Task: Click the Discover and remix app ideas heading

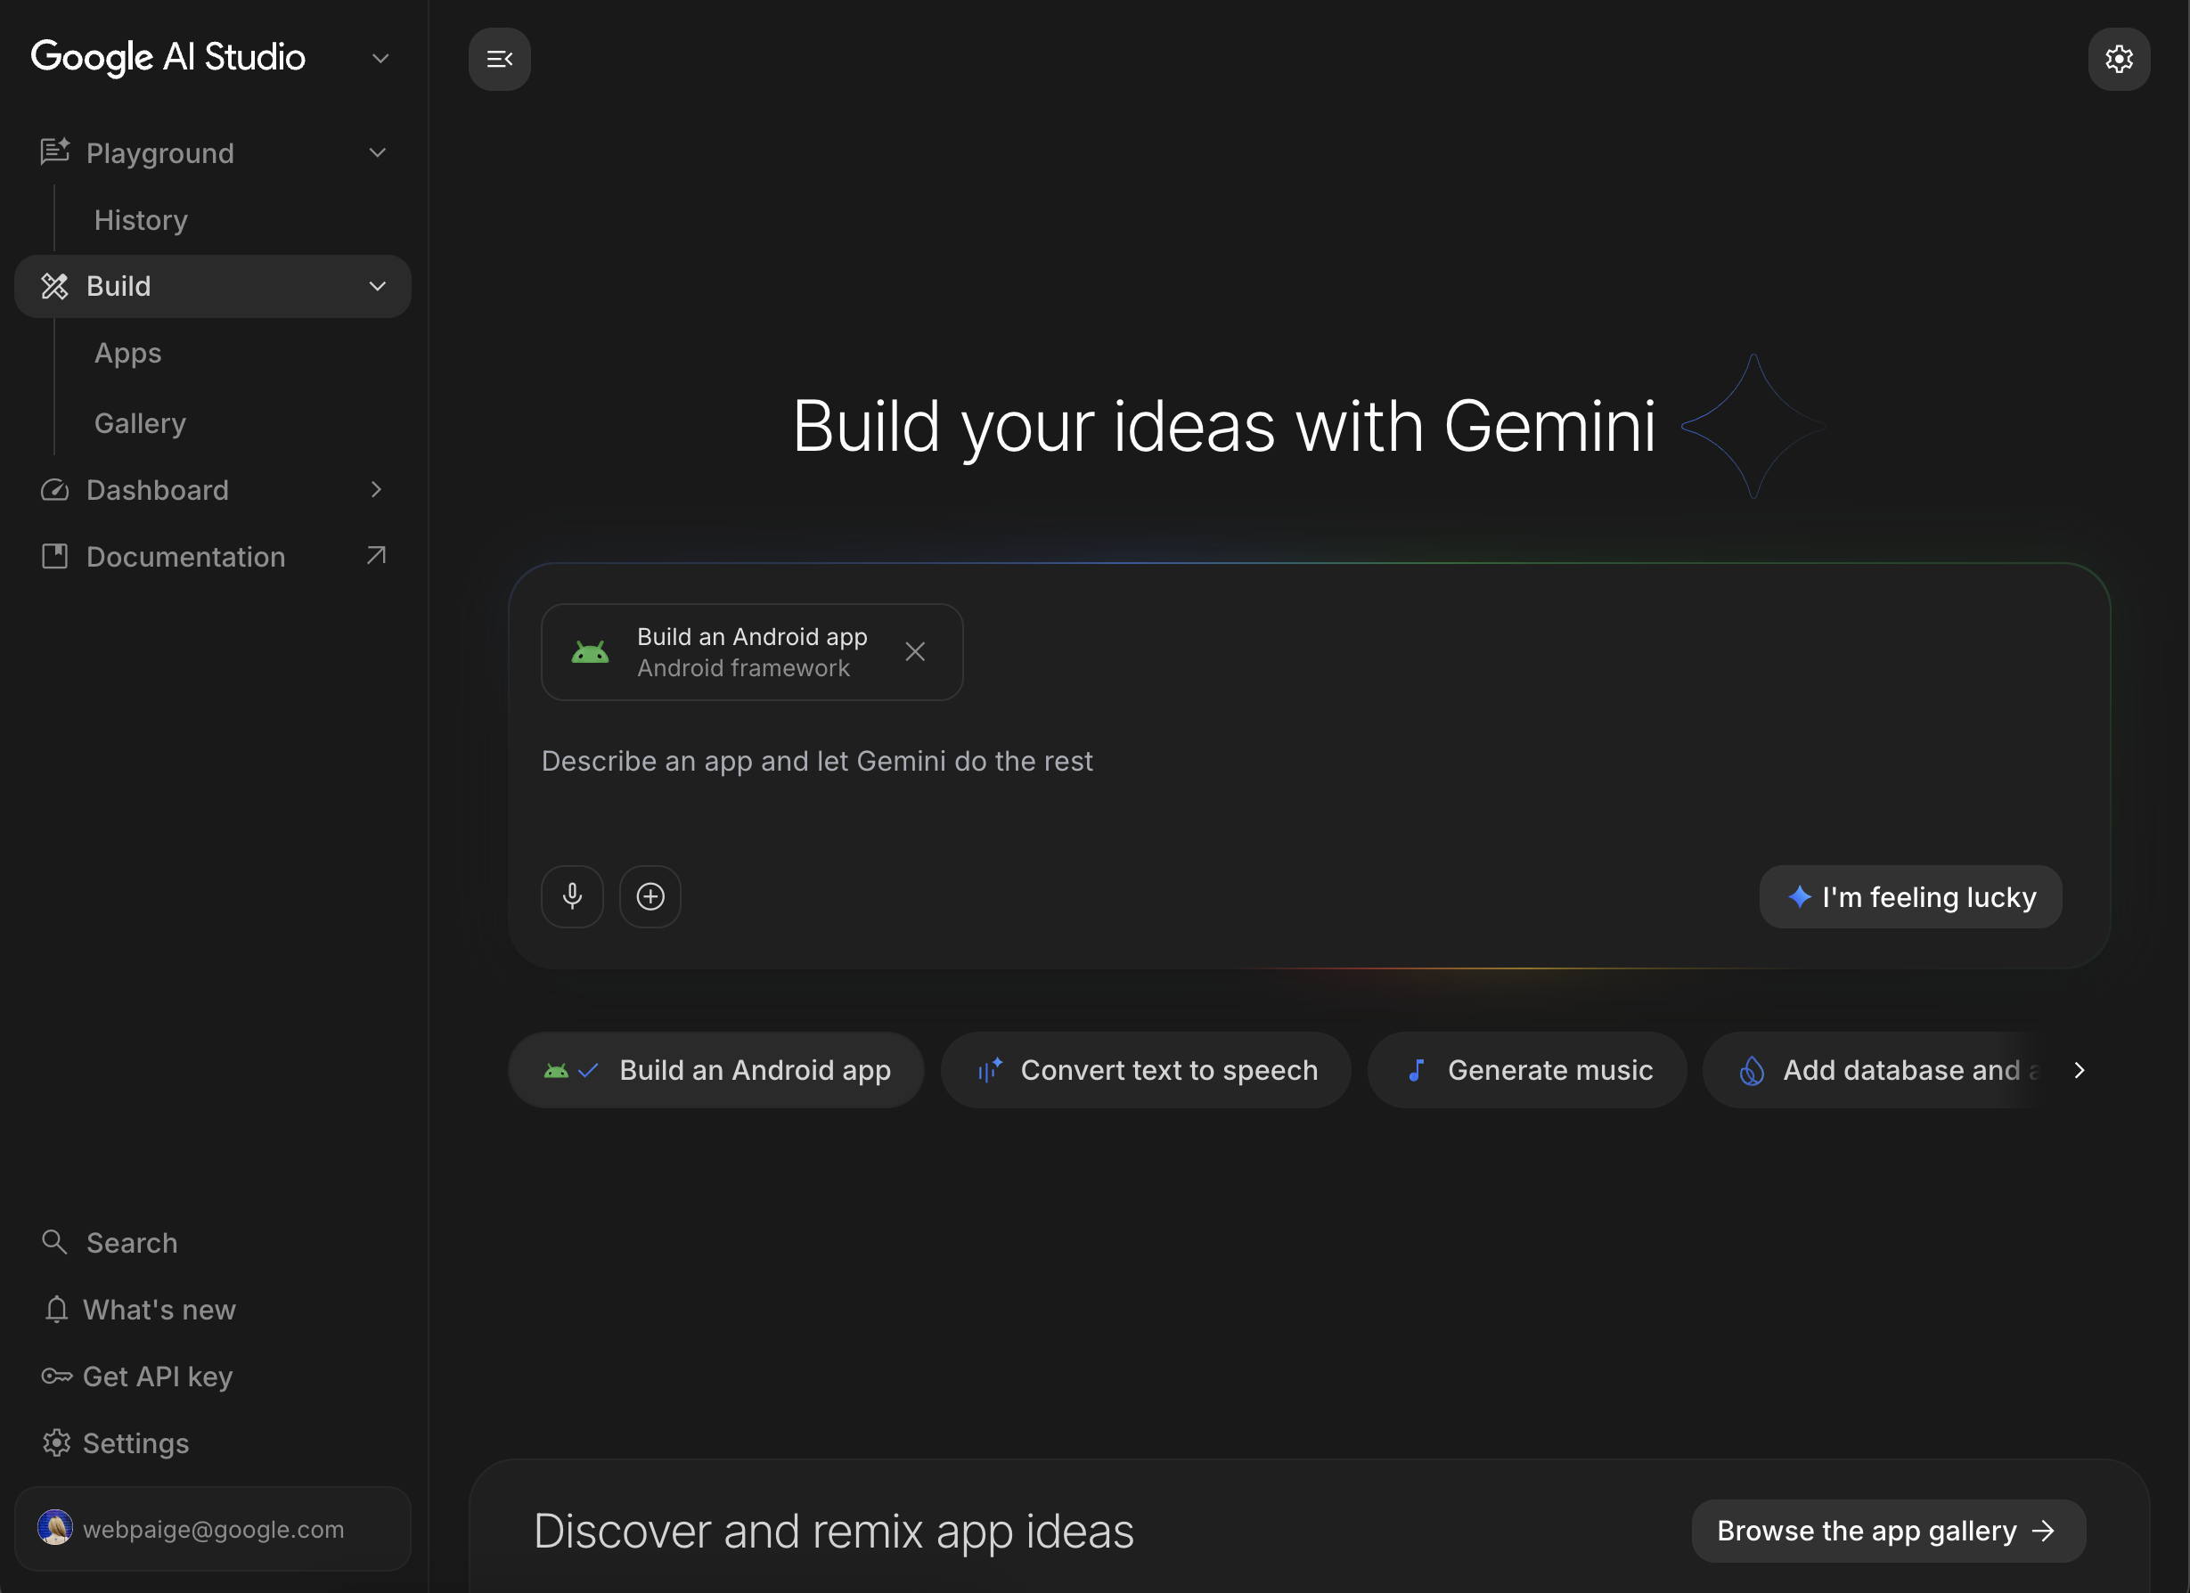Action: [x=833, y=1532]
